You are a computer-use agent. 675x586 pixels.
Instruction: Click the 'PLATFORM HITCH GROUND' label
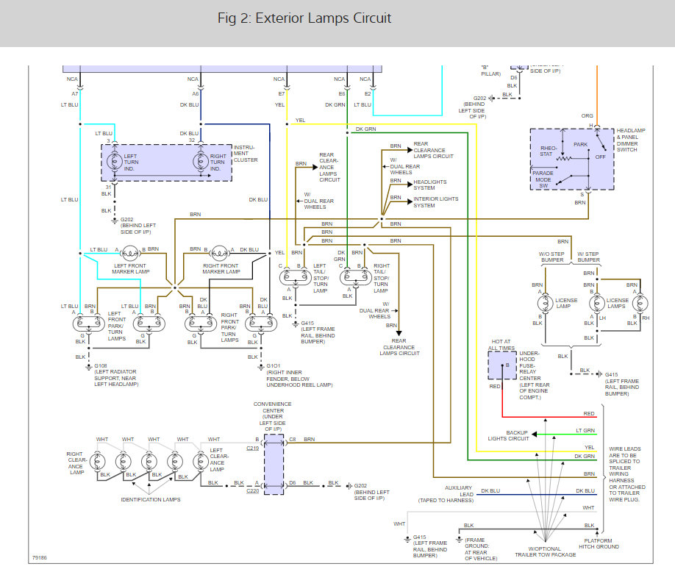tap(599, 543)
